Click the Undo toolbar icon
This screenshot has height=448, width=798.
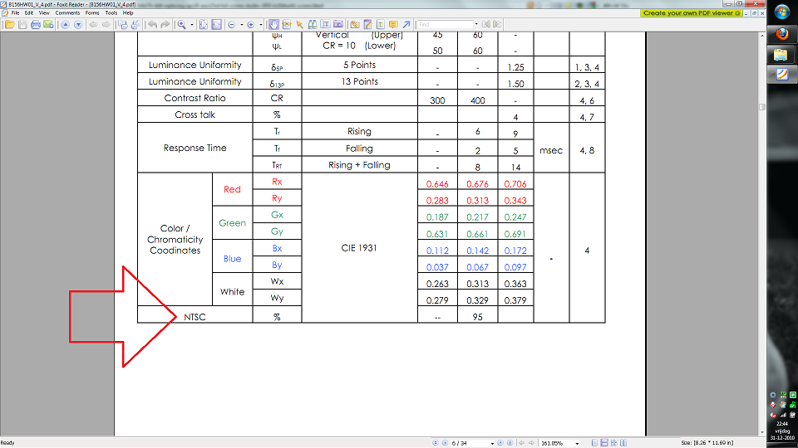click(x=153, y=24)
